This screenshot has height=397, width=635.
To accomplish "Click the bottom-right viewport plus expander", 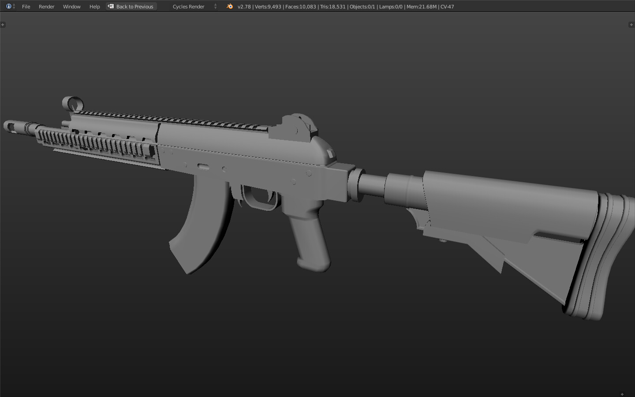I will pyautogui.click(x=622, y=394).
